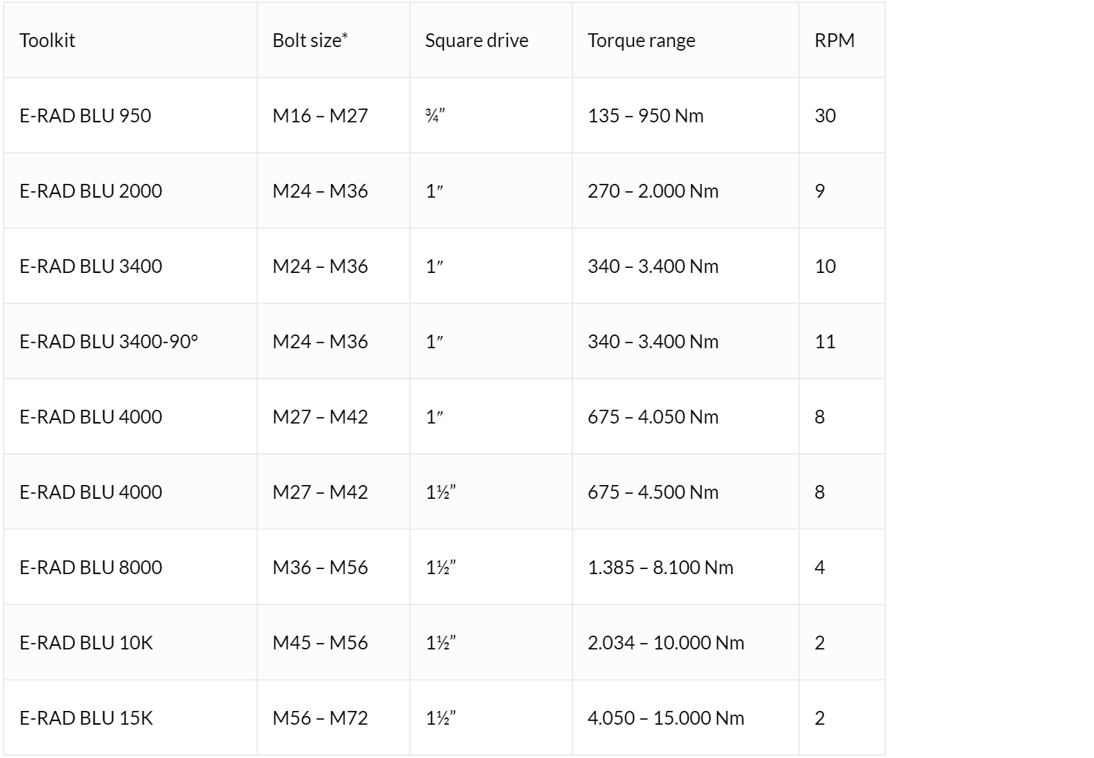1094x758 pixels.
Task: Click the M56 – M72 bolt size cell
Action: click(320, 717)
